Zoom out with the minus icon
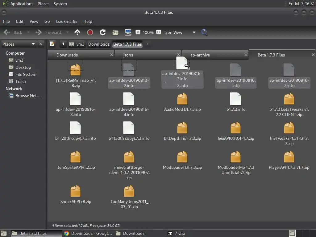Image resolution: width=316 pixels, height=237 pixels. [138, 32]
